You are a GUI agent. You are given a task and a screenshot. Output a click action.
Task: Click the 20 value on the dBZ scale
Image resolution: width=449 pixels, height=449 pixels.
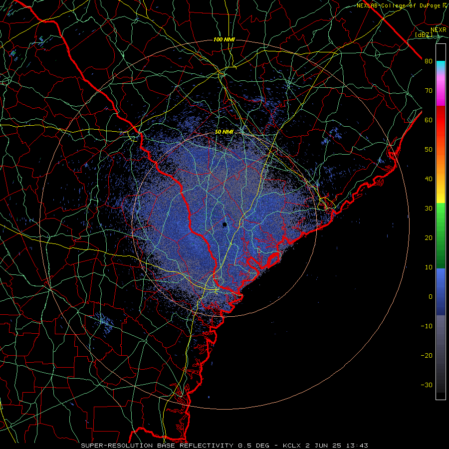[x=429, y=238]
